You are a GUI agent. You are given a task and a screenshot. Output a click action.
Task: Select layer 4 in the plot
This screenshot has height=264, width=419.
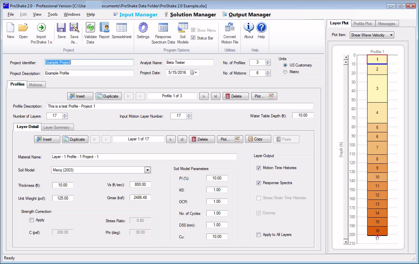coord(377,113)
